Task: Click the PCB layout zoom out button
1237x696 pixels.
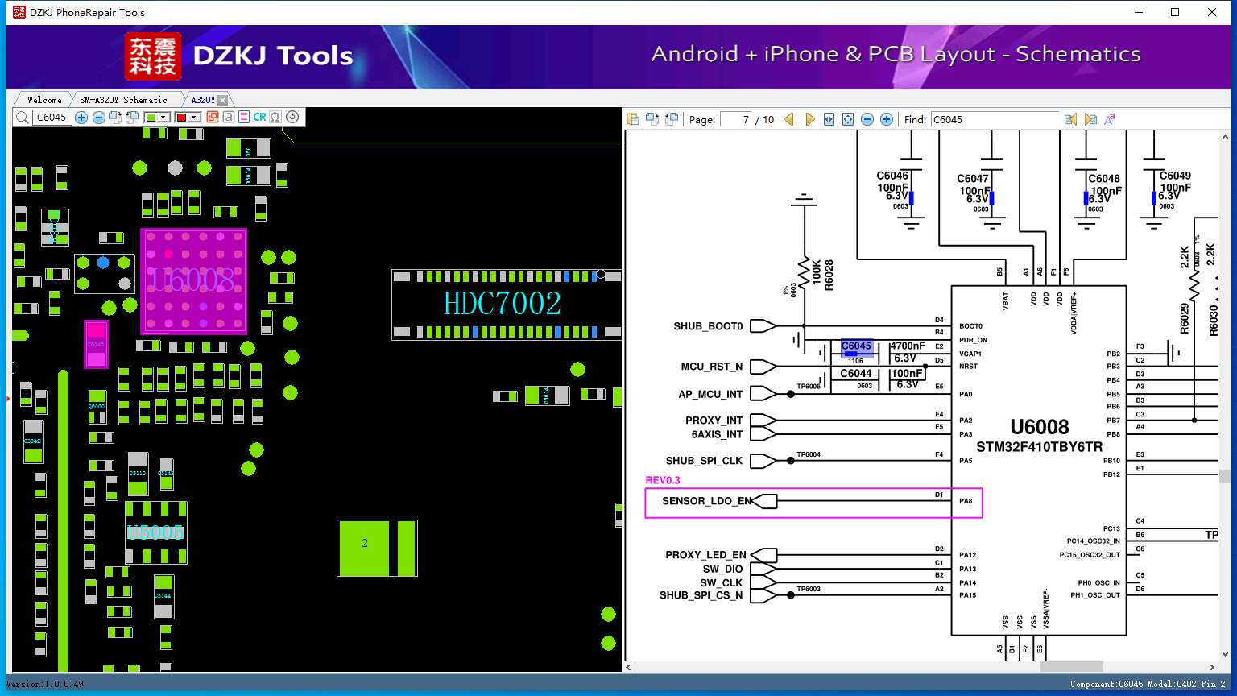Action: (98, 118)
